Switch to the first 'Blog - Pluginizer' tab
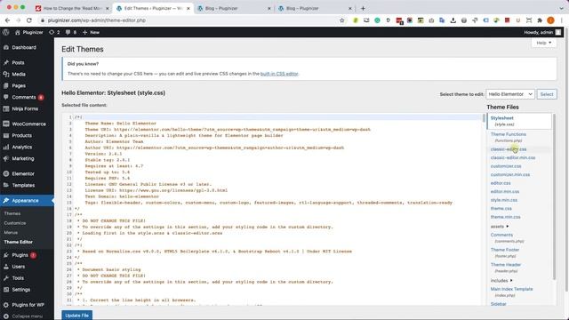Viewport: 569px width, 320px height. (234, 8)
